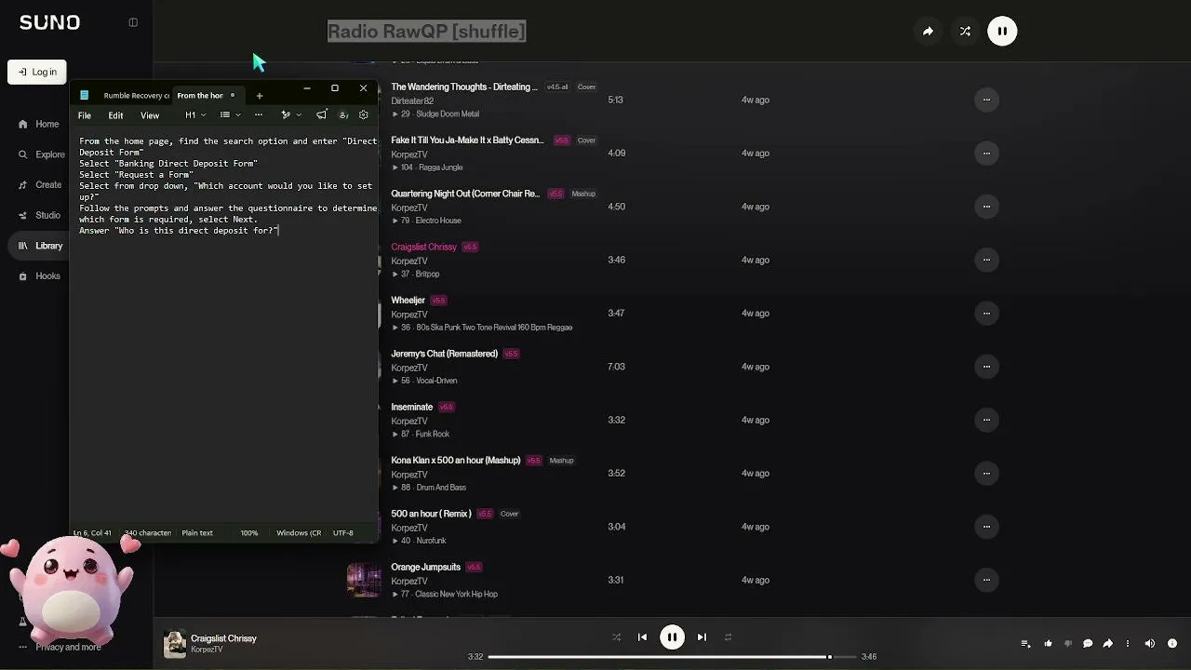1191x670 pixels.
Task: Click Plain text in Notepad status bar
Action: [197, 533]
